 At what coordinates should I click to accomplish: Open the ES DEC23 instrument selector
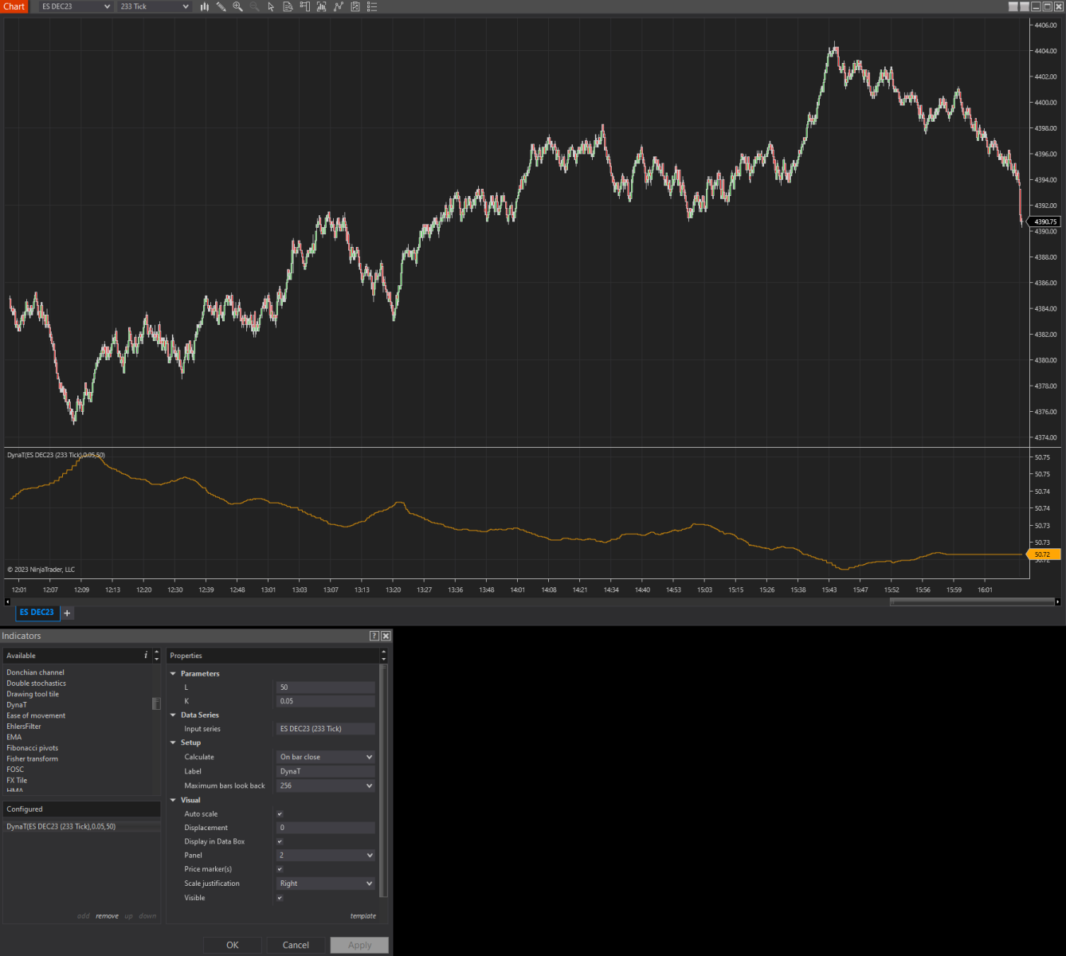(x=75, y=6)
